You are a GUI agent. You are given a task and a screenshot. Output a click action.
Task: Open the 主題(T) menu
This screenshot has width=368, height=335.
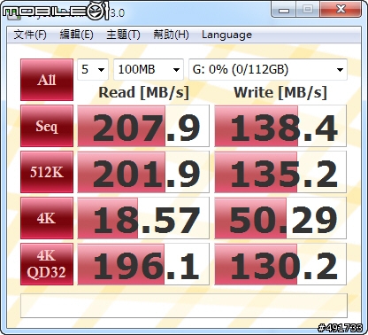click(123, 35)
